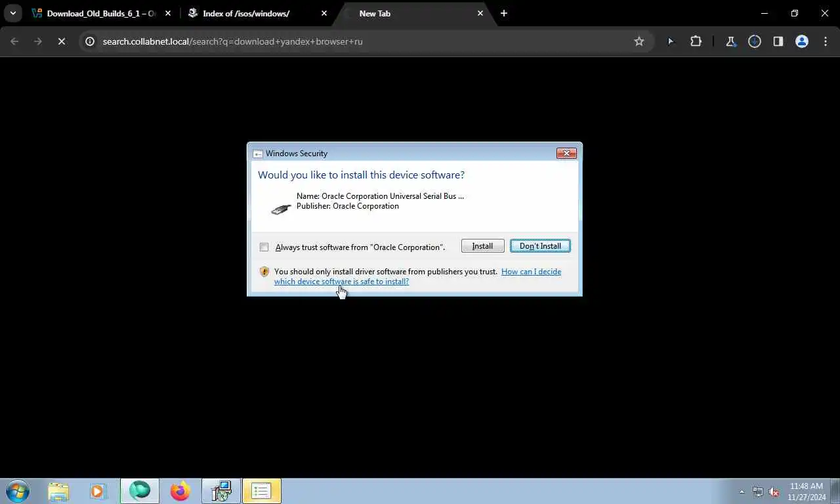Close the Windows Security dialog

coord(566,153)
